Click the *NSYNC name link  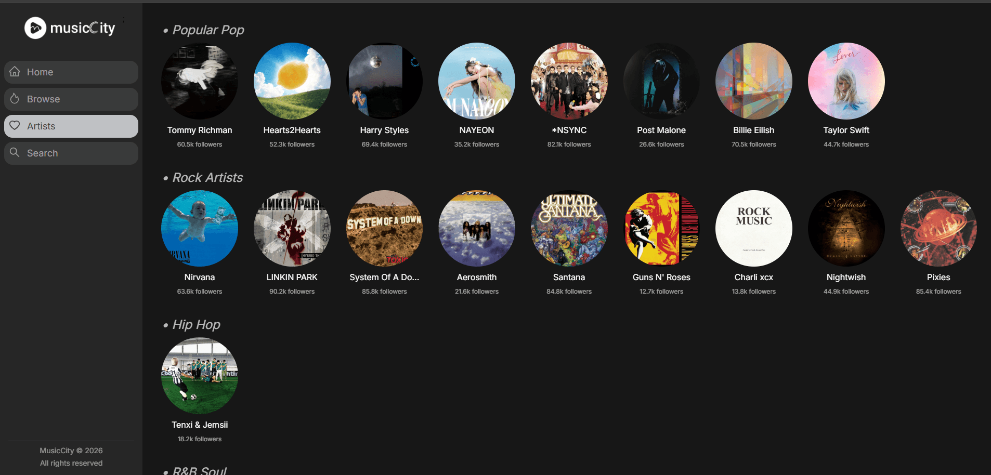click(x=569, y=130)
